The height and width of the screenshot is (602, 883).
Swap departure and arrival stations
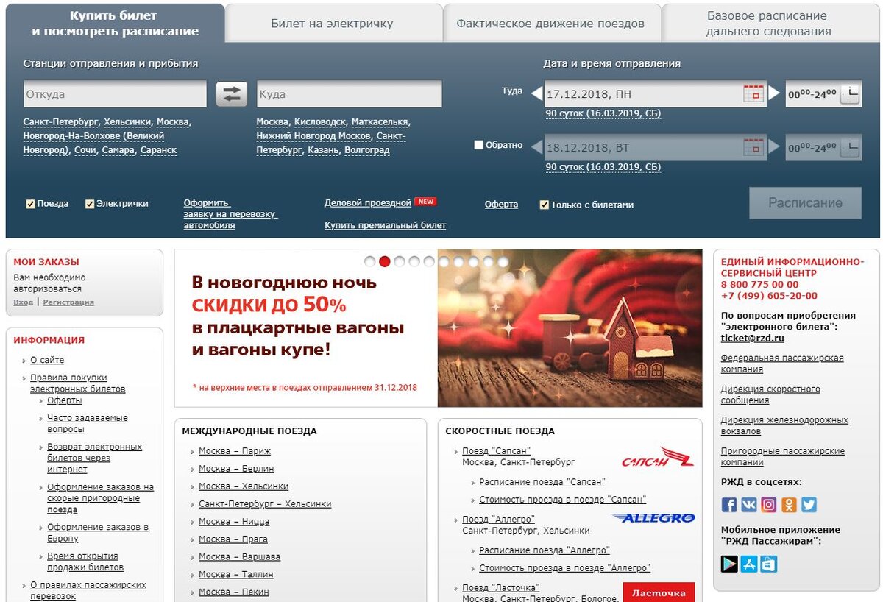point(232,94)
